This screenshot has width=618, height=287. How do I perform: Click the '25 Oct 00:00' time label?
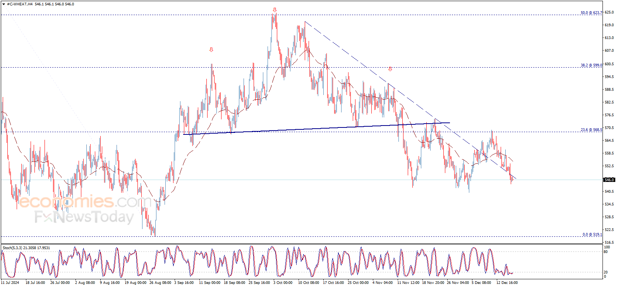358,283
